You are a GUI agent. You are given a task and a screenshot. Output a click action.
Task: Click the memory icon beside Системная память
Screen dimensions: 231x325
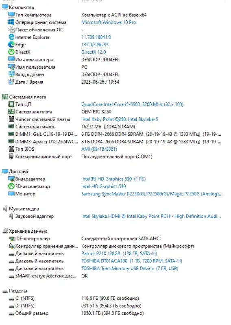11,126
